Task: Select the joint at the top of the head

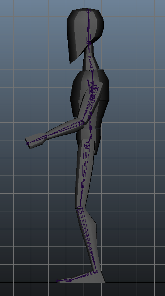Action: click(89, 11)
